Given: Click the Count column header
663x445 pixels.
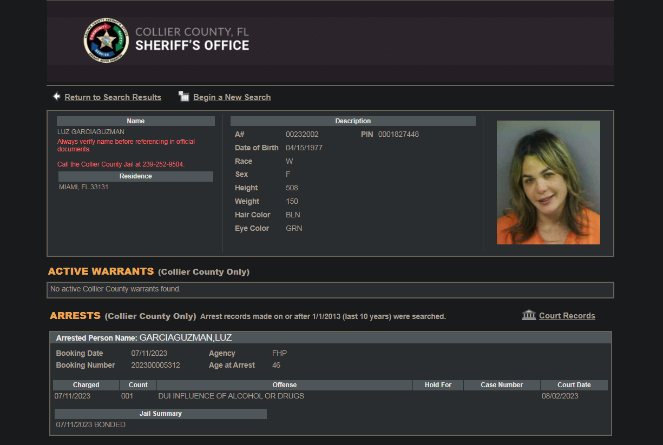Looking at the screenshot, I should pos(138,385).
